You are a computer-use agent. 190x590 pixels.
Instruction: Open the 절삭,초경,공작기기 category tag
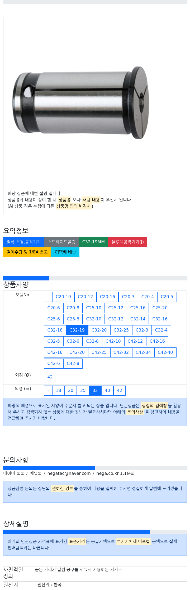(x=24, y=242)
